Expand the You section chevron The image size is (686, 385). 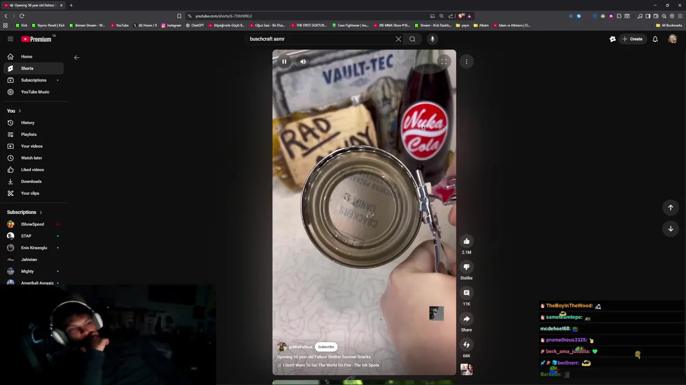tap(19, 111)
